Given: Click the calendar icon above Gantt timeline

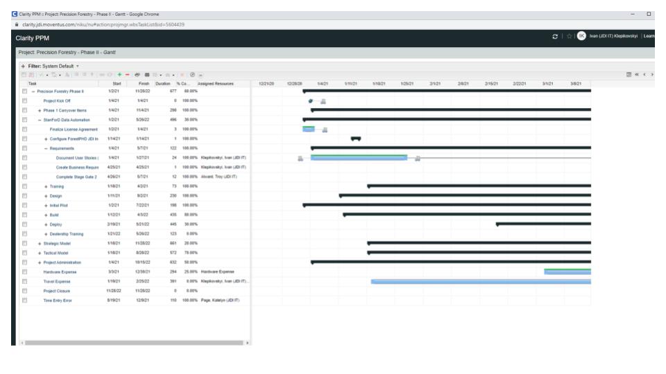Looking at the screenshot, I should pyautogui.click(x=629, y=75).
